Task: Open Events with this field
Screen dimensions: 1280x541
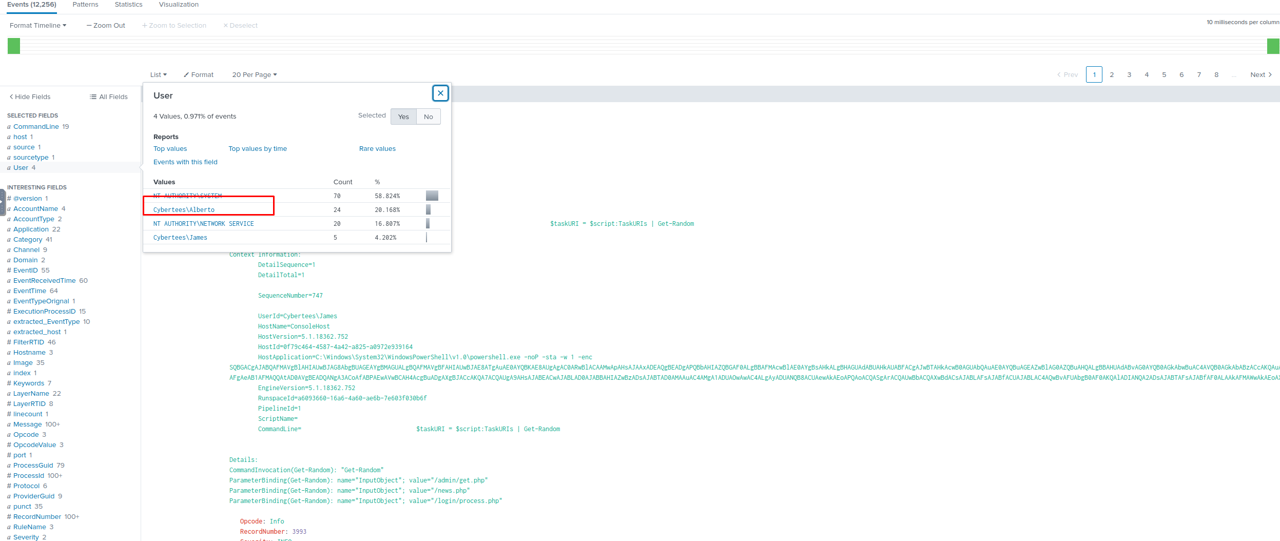Action: click(185, 162)
